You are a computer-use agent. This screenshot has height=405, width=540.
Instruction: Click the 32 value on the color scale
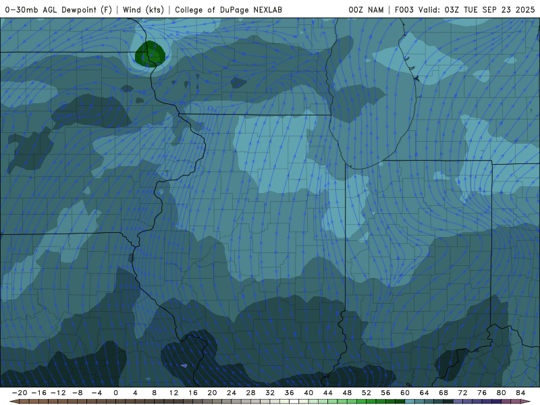point(270,393)
